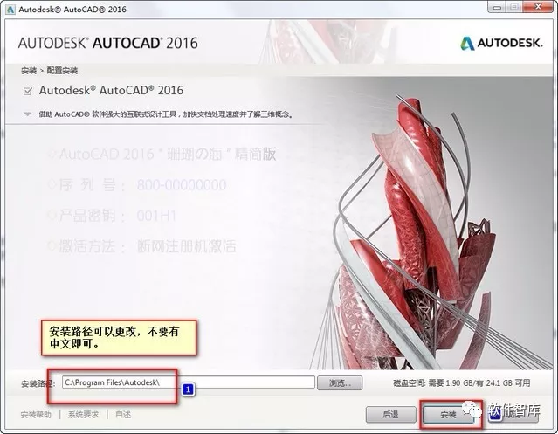This screenshot has width=558, height=434.
Task: Toggle the Autodesk AutoCAD 2016 product checkbox
Action: coord(28,91)
